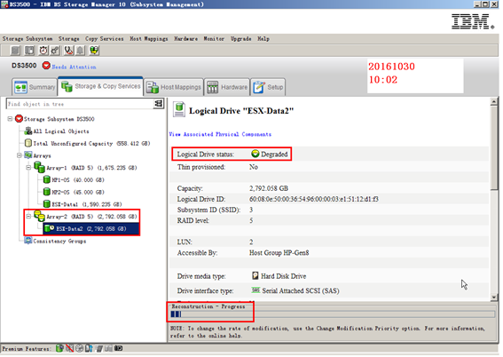The image size is (503, 357).
Task: Select Storage Subsystem DS3500 in tree
Action: (59, 119)
